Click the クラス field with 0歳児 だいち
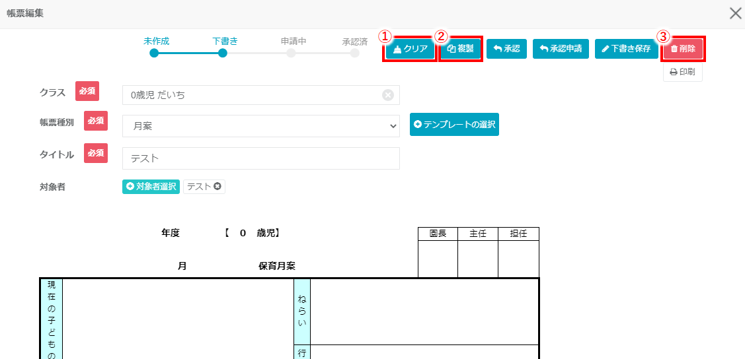 coord(251,95)
